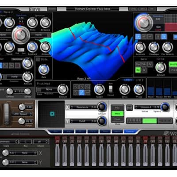Click the Y axis icon beside Cutoff

[67, 121]
